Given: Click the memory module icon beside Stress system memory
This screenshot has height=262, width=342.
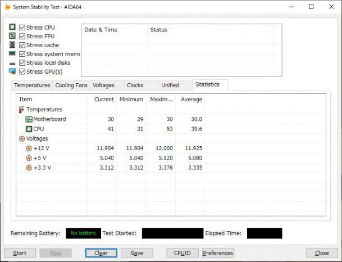Looking at the screenshot, I should tap(12, 54).
